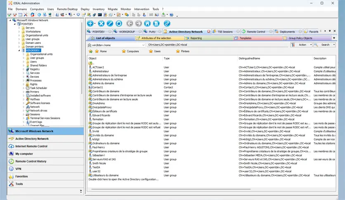The width and height of the screenshot is (345, 200).
Task: Expand the Shared folders tree node
Action: 24,65
